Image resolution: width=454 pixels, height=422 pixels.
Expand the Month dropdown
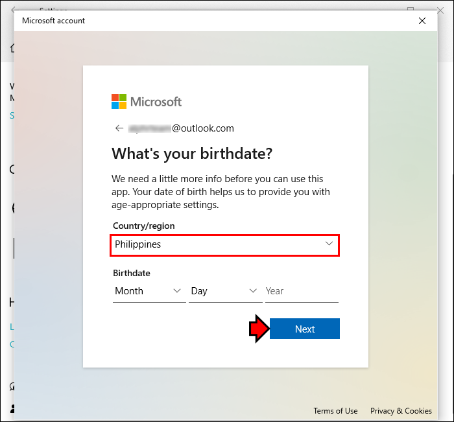[x=149, y=291]
